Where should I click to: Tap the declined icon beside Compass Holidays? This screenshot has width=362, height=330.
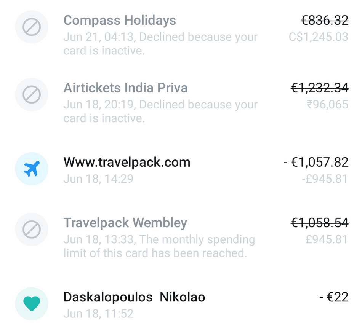(x=32, y=27)
